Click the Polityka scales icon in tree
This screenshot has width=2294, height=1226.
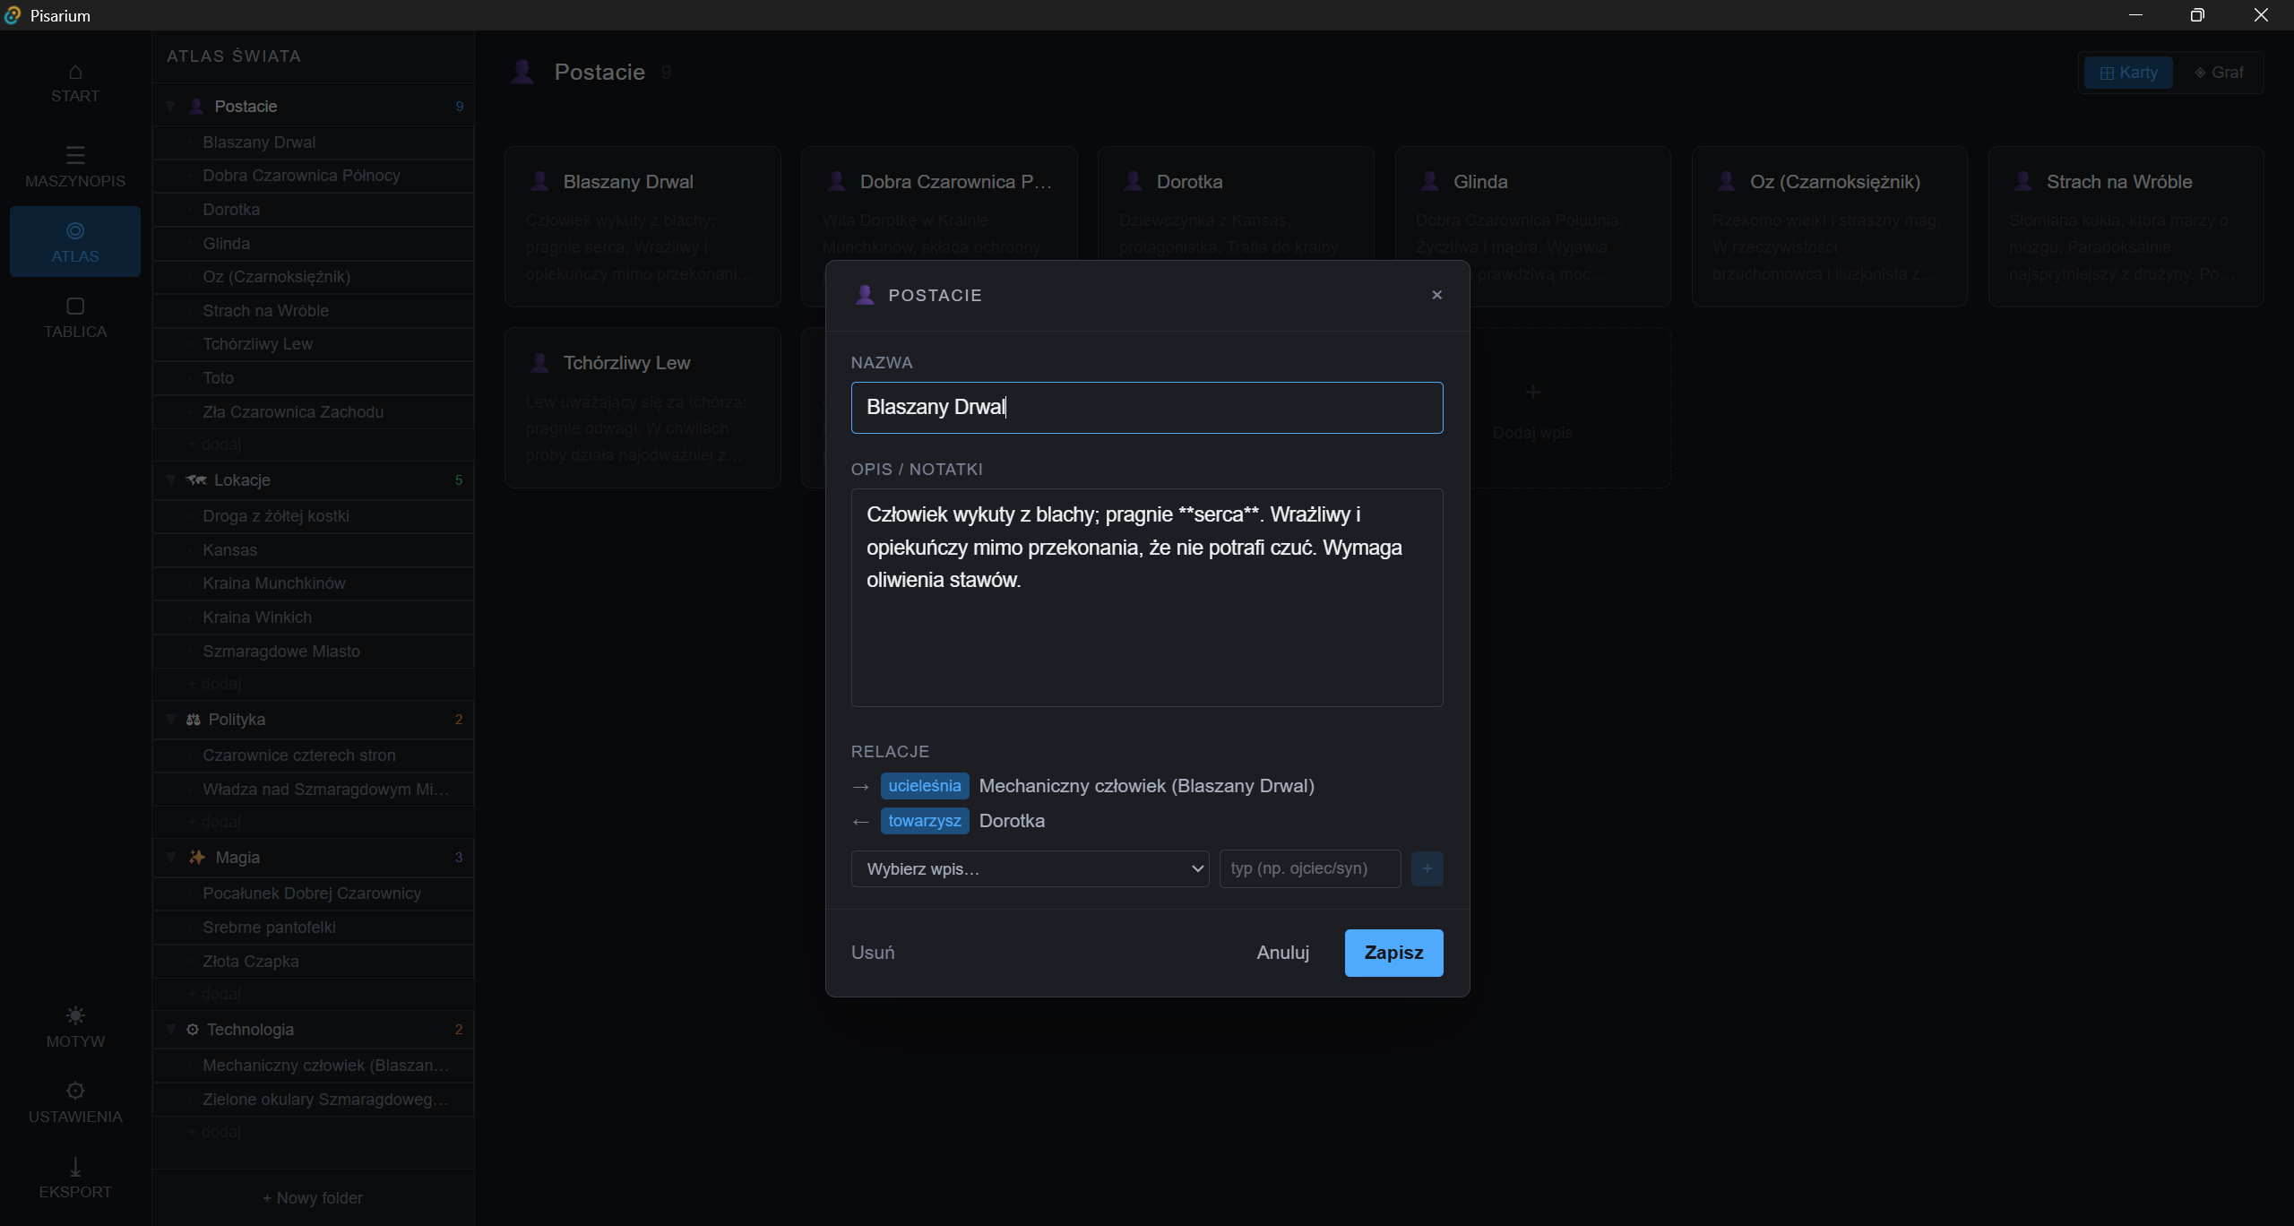tap(193, 720)
